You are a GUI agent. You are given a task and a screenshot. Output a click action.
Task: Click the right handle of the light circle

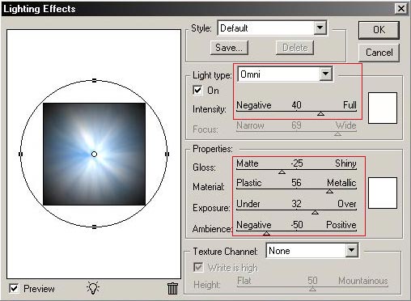[167, 154]
